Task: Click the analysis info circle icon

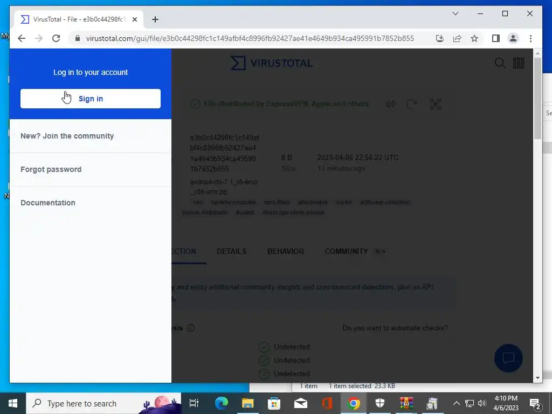Action: pyautogui.click(x=191, y=328)
